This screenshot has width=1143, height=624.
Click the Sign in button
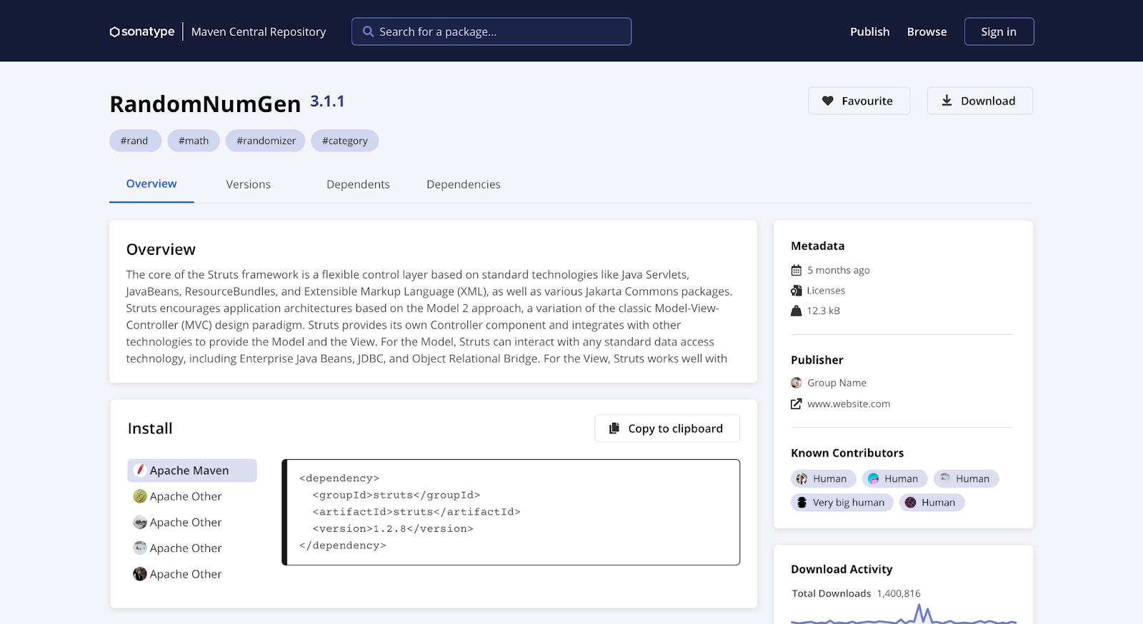pos(998,31)
